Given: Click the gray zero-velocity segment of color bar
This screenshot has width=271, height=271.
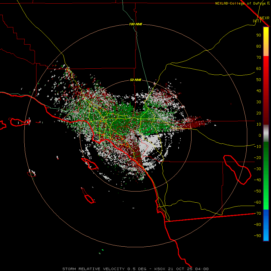Looking at the screenshot, I should coord(266,133).
